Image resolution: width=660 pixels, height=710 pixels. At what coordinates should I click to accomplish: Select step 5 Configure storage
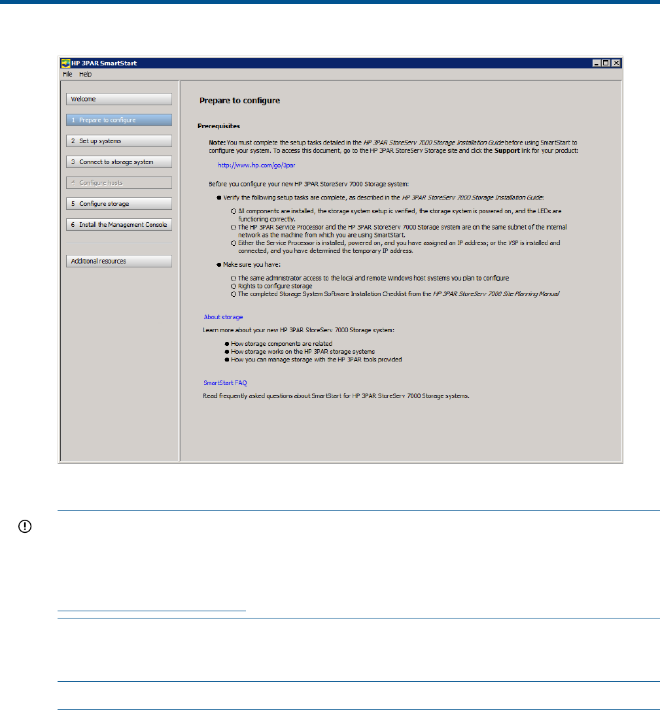tap(118, 204)
